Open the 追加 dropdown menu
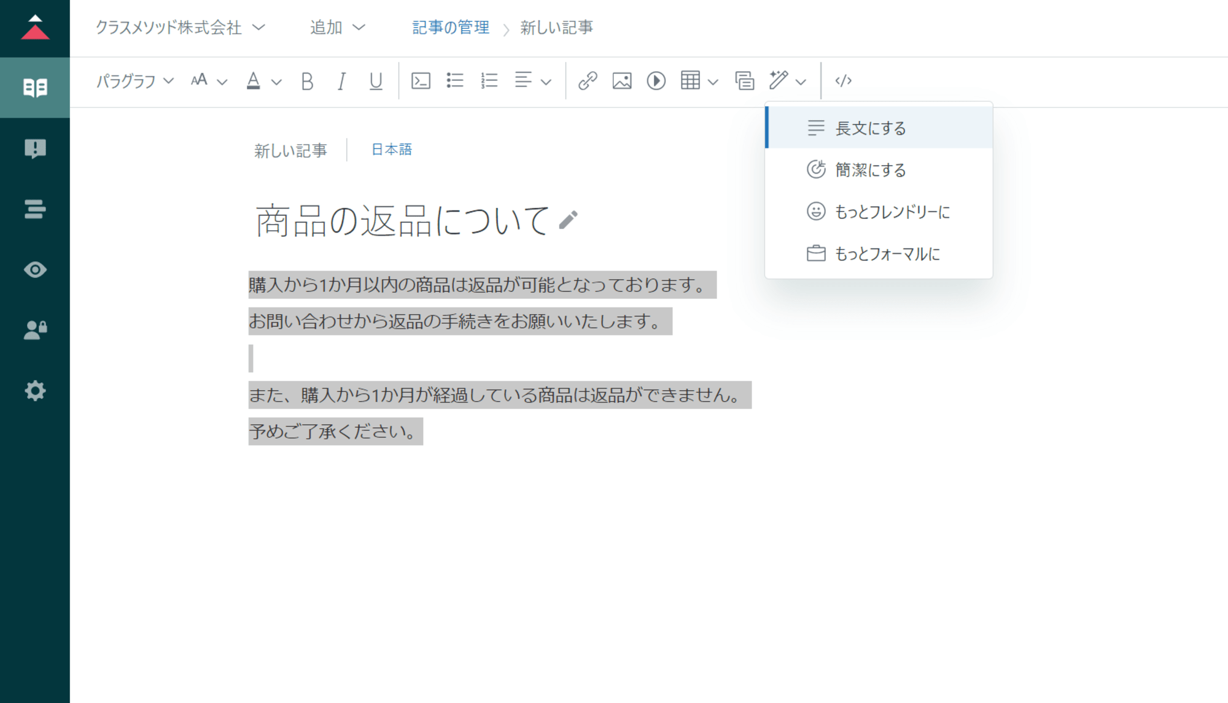This screenshot has height=703, width=1228. coord(338,28)
